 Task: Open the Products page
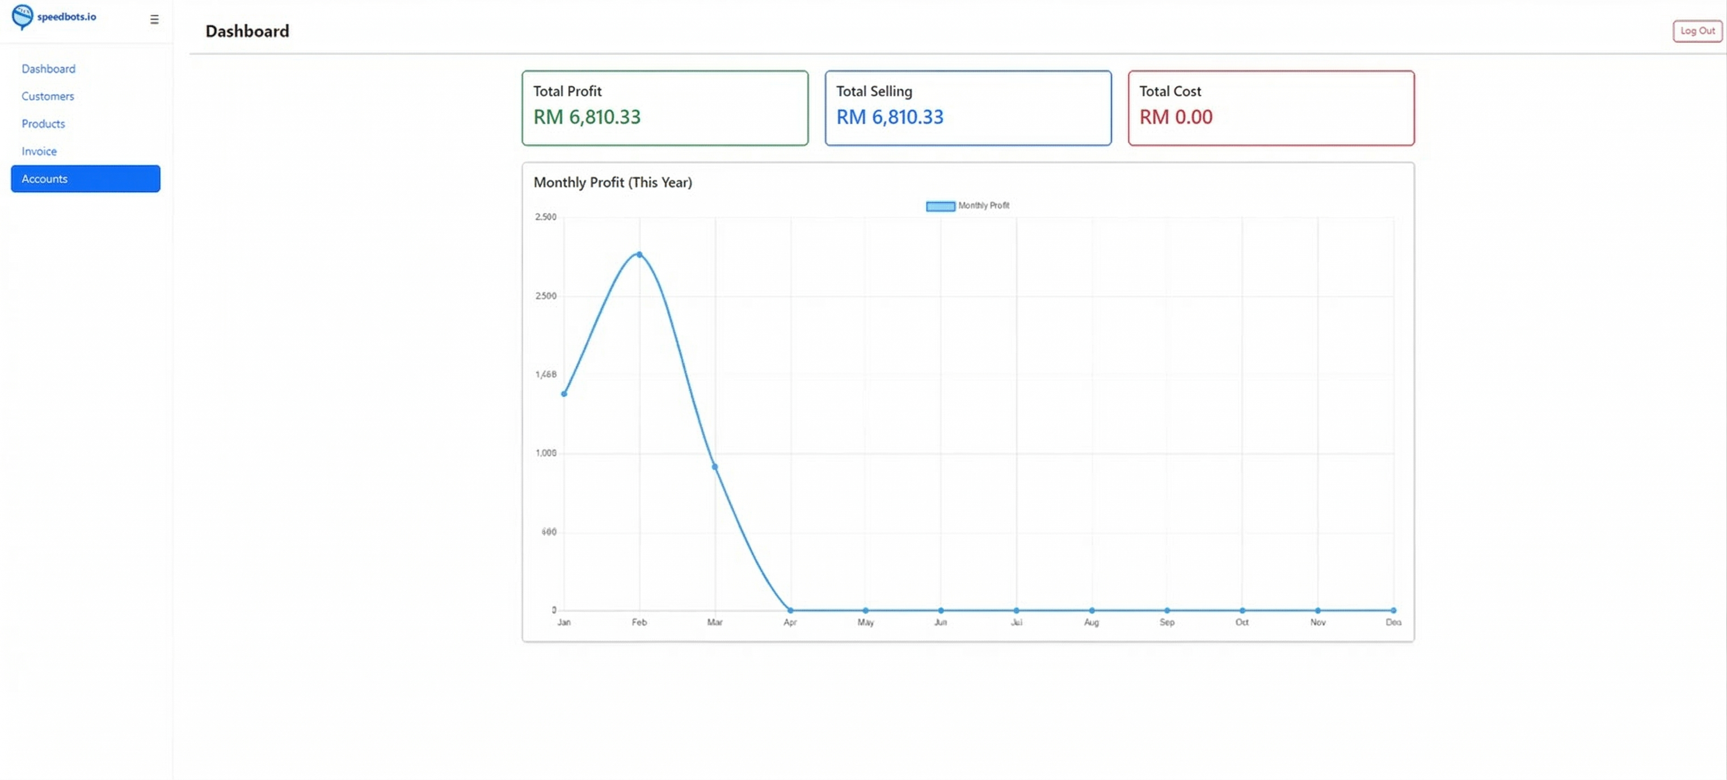point(43,124)
